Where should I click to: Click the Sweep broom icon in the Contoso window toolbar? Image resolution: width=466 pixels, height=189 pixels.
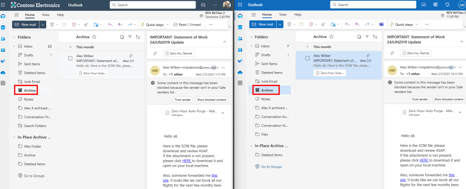tap(86, 24)
